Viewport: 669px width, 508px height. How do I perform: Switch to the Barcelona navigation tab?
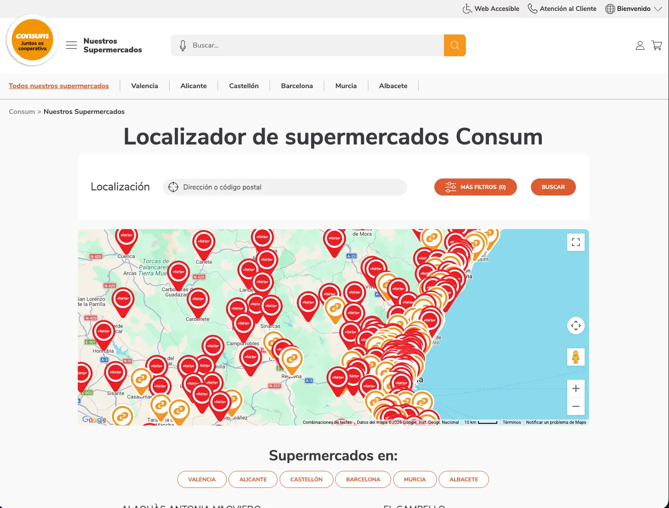(x=297, y=86)
